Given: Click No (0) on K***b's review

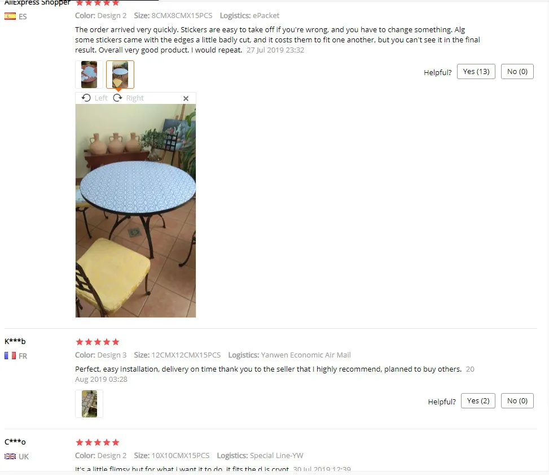Looking at the screenshot, I should (x=517, y=400).
